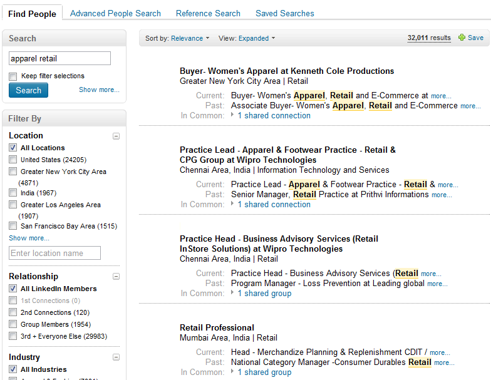The image size is (491, 380).
Task: Enable the Keep filter selections checkbox
Action: click(13, 76)
